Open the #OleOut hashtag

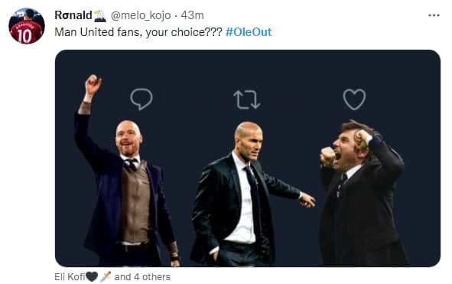pyautogui.click(x=249, y=32)
